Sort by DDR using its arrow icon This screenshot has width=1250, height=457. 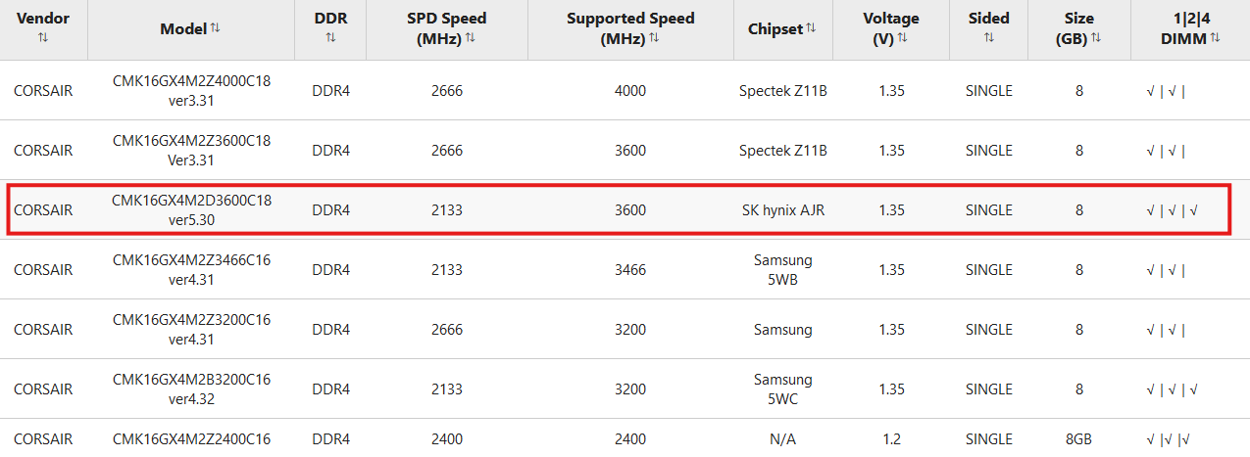pyautogui.click(x=330, y=37)
